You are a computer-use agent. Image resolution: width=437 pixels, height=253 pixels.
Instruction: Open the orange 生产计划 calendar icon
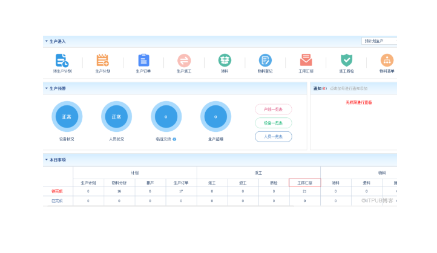(102, 60)
